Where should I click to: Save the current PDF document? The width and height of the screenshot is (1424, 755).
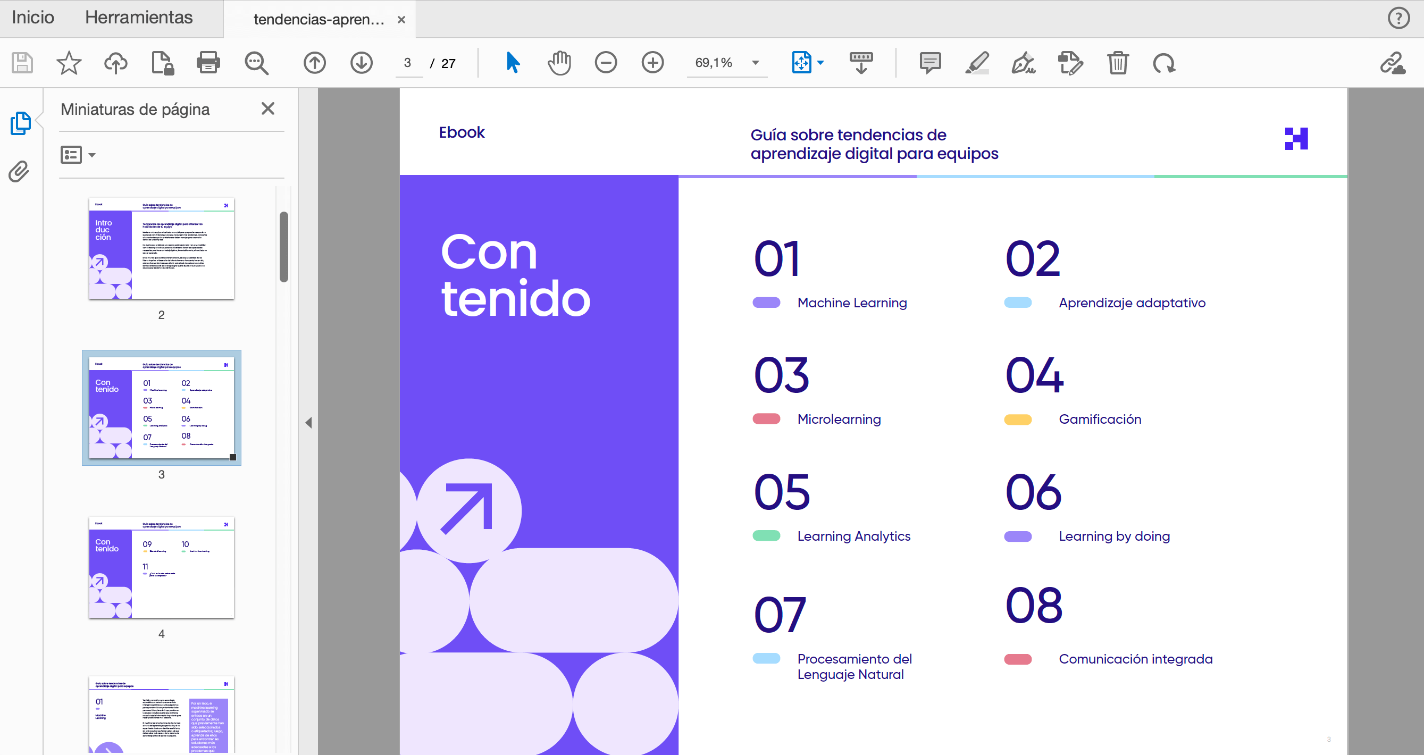click(22, 62)
